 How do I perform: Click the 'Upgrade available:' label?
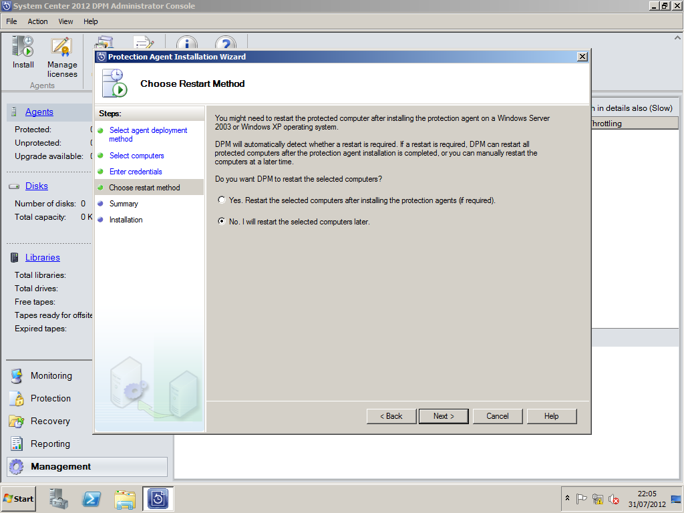click(49, 156)
